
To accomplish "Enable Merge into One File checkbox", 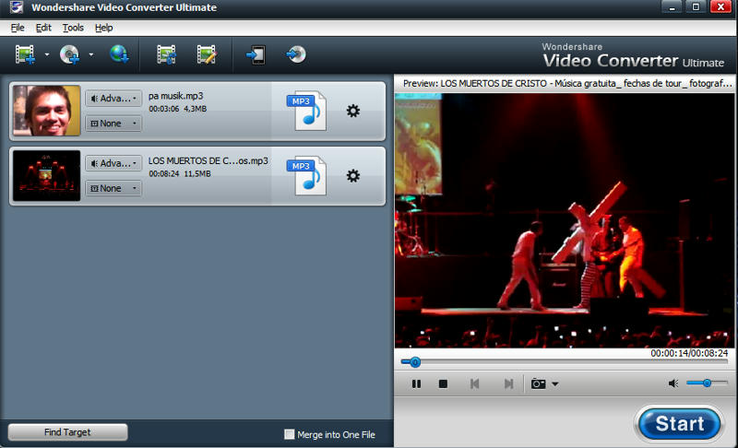I will [x=290, y=434].
